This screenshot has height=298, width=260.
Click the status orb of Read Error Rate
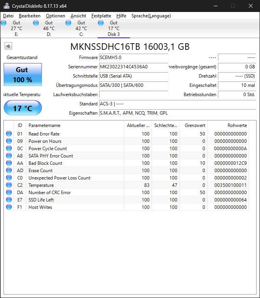(9, 134)
